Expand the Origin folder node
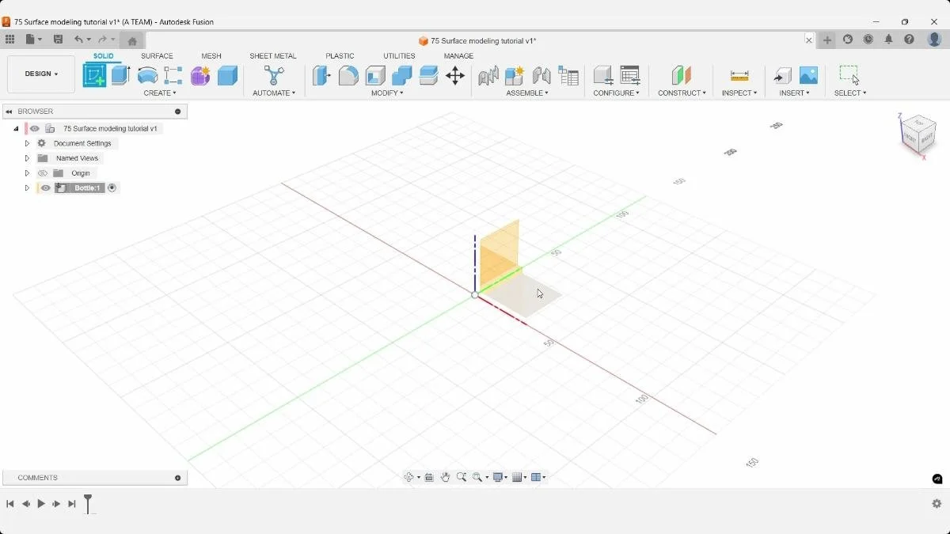This screenshot has width=950, height=534. (x=27, y=173)
